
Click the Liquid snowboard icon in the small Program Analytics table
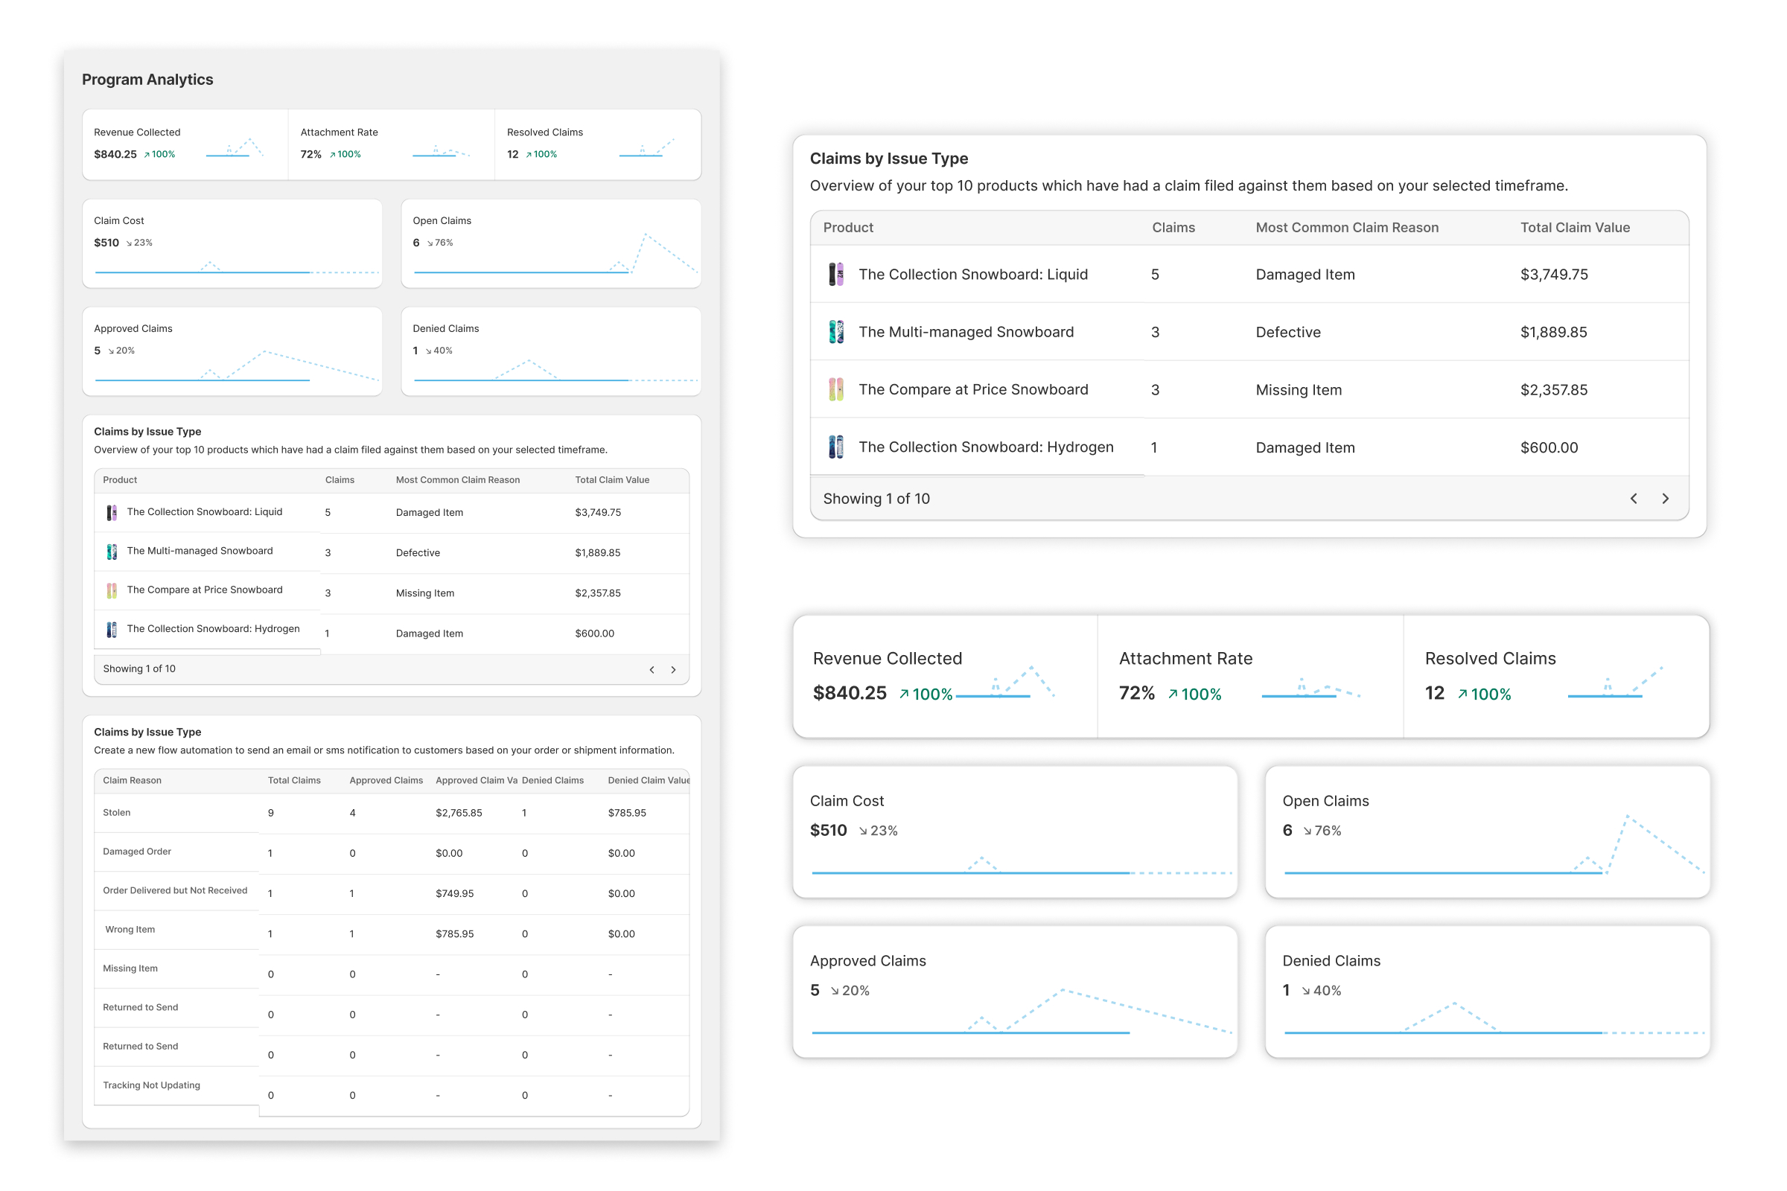[x=112, y=513]
